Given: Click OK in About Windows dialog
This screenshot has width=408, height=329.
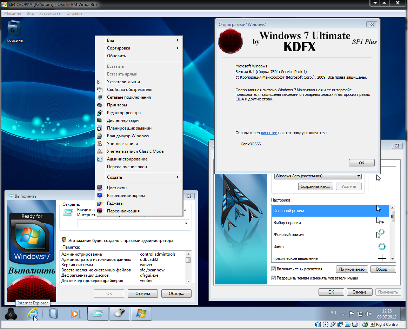Looking at the screenshot, I should (x=362, y=163).
